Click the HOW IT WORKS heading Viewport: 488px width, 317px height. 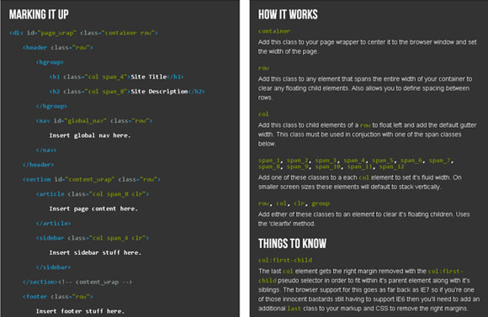pyautogui.click(x=288, y=14)
